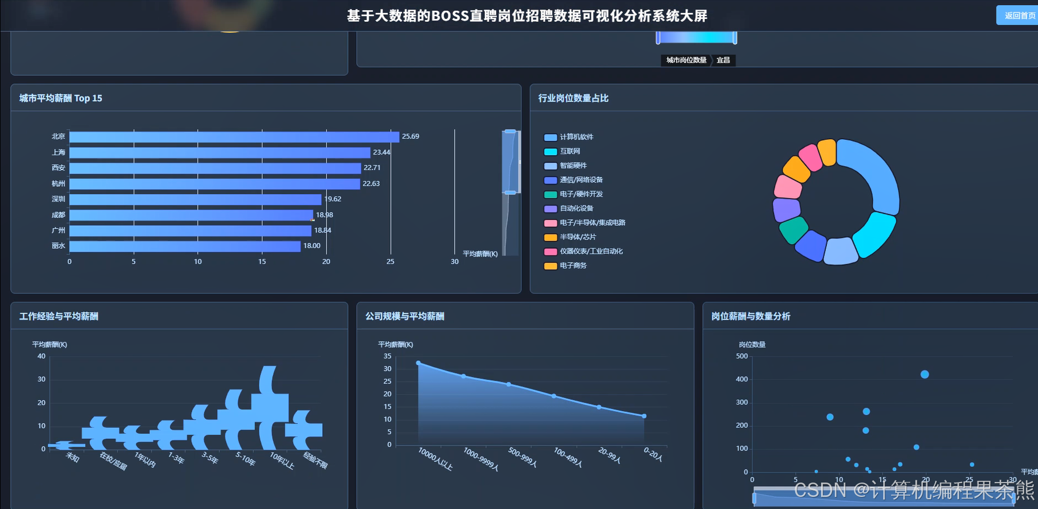Click the 深圳 salary bar
Screen dimensions: 1038x509
(196, 199)
